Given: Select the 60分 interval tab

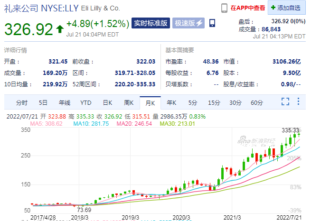Looking at the screenshot, I should [257, 103].
